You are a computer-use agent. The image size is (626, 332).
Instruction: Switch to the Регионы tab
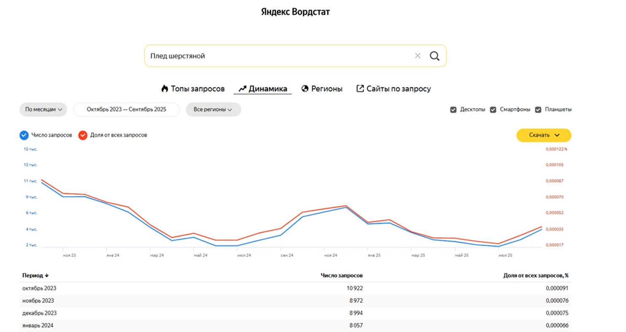pyautogui.click(x=322, y=89)
